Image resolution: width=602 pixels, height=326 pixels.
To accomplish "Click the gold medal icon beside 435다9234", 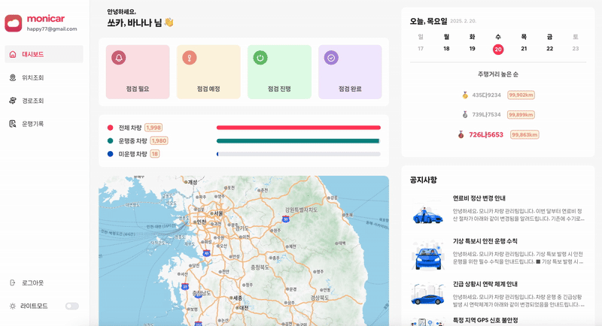I will point(465,95).
